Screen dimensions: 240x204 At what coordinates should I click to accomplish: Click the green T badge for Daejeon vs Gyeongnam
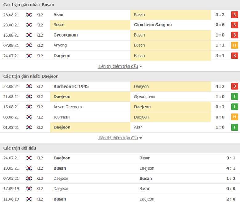tap(234, 96)
